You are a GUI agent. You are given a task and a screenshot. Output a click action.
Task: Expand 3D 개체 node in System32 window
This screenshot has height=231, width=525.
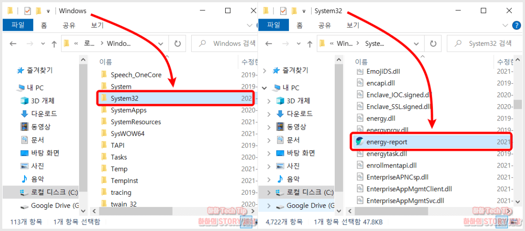tap(268, 101)
